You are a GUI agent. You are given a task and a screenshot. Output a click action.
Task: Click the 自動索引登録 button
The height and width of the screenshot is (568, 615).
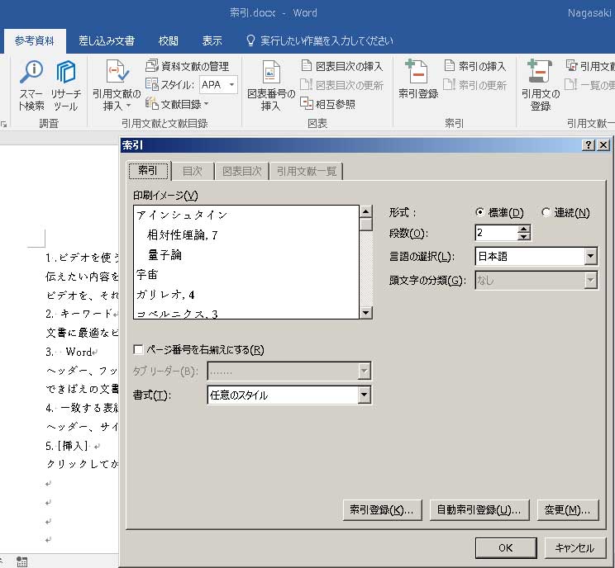coord(479,510)
